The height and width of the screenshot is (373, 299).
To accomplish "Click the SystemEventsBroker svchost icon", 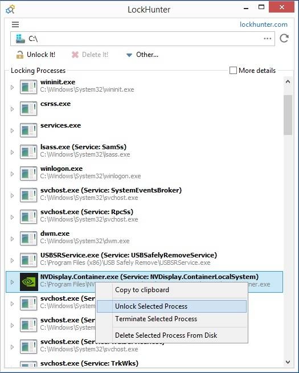I will [28, 195].
